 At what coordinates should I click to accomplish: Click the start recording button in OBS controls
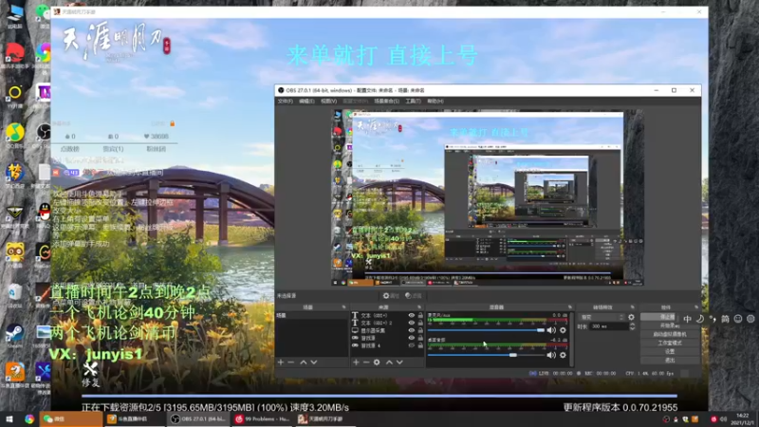click(670, 325)
